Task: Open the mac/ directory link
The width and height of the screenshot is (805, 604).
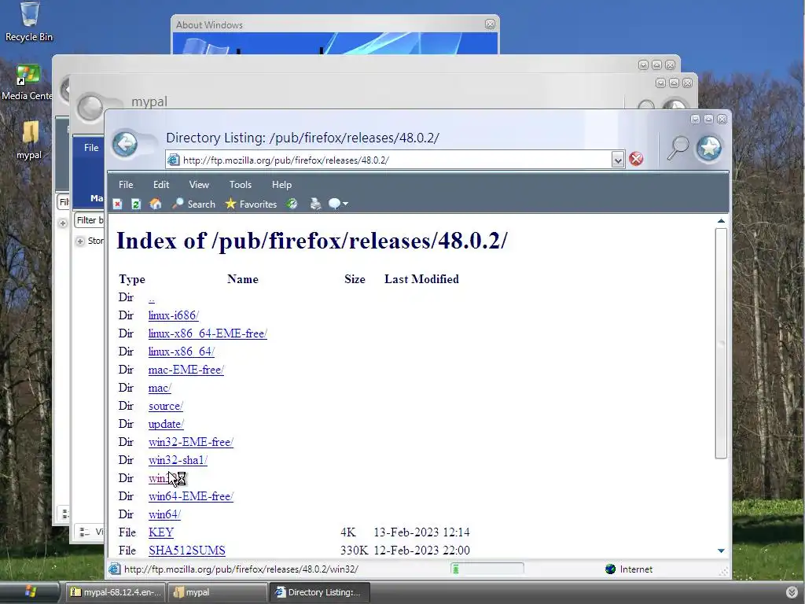Action: click(x=160, y=388)
